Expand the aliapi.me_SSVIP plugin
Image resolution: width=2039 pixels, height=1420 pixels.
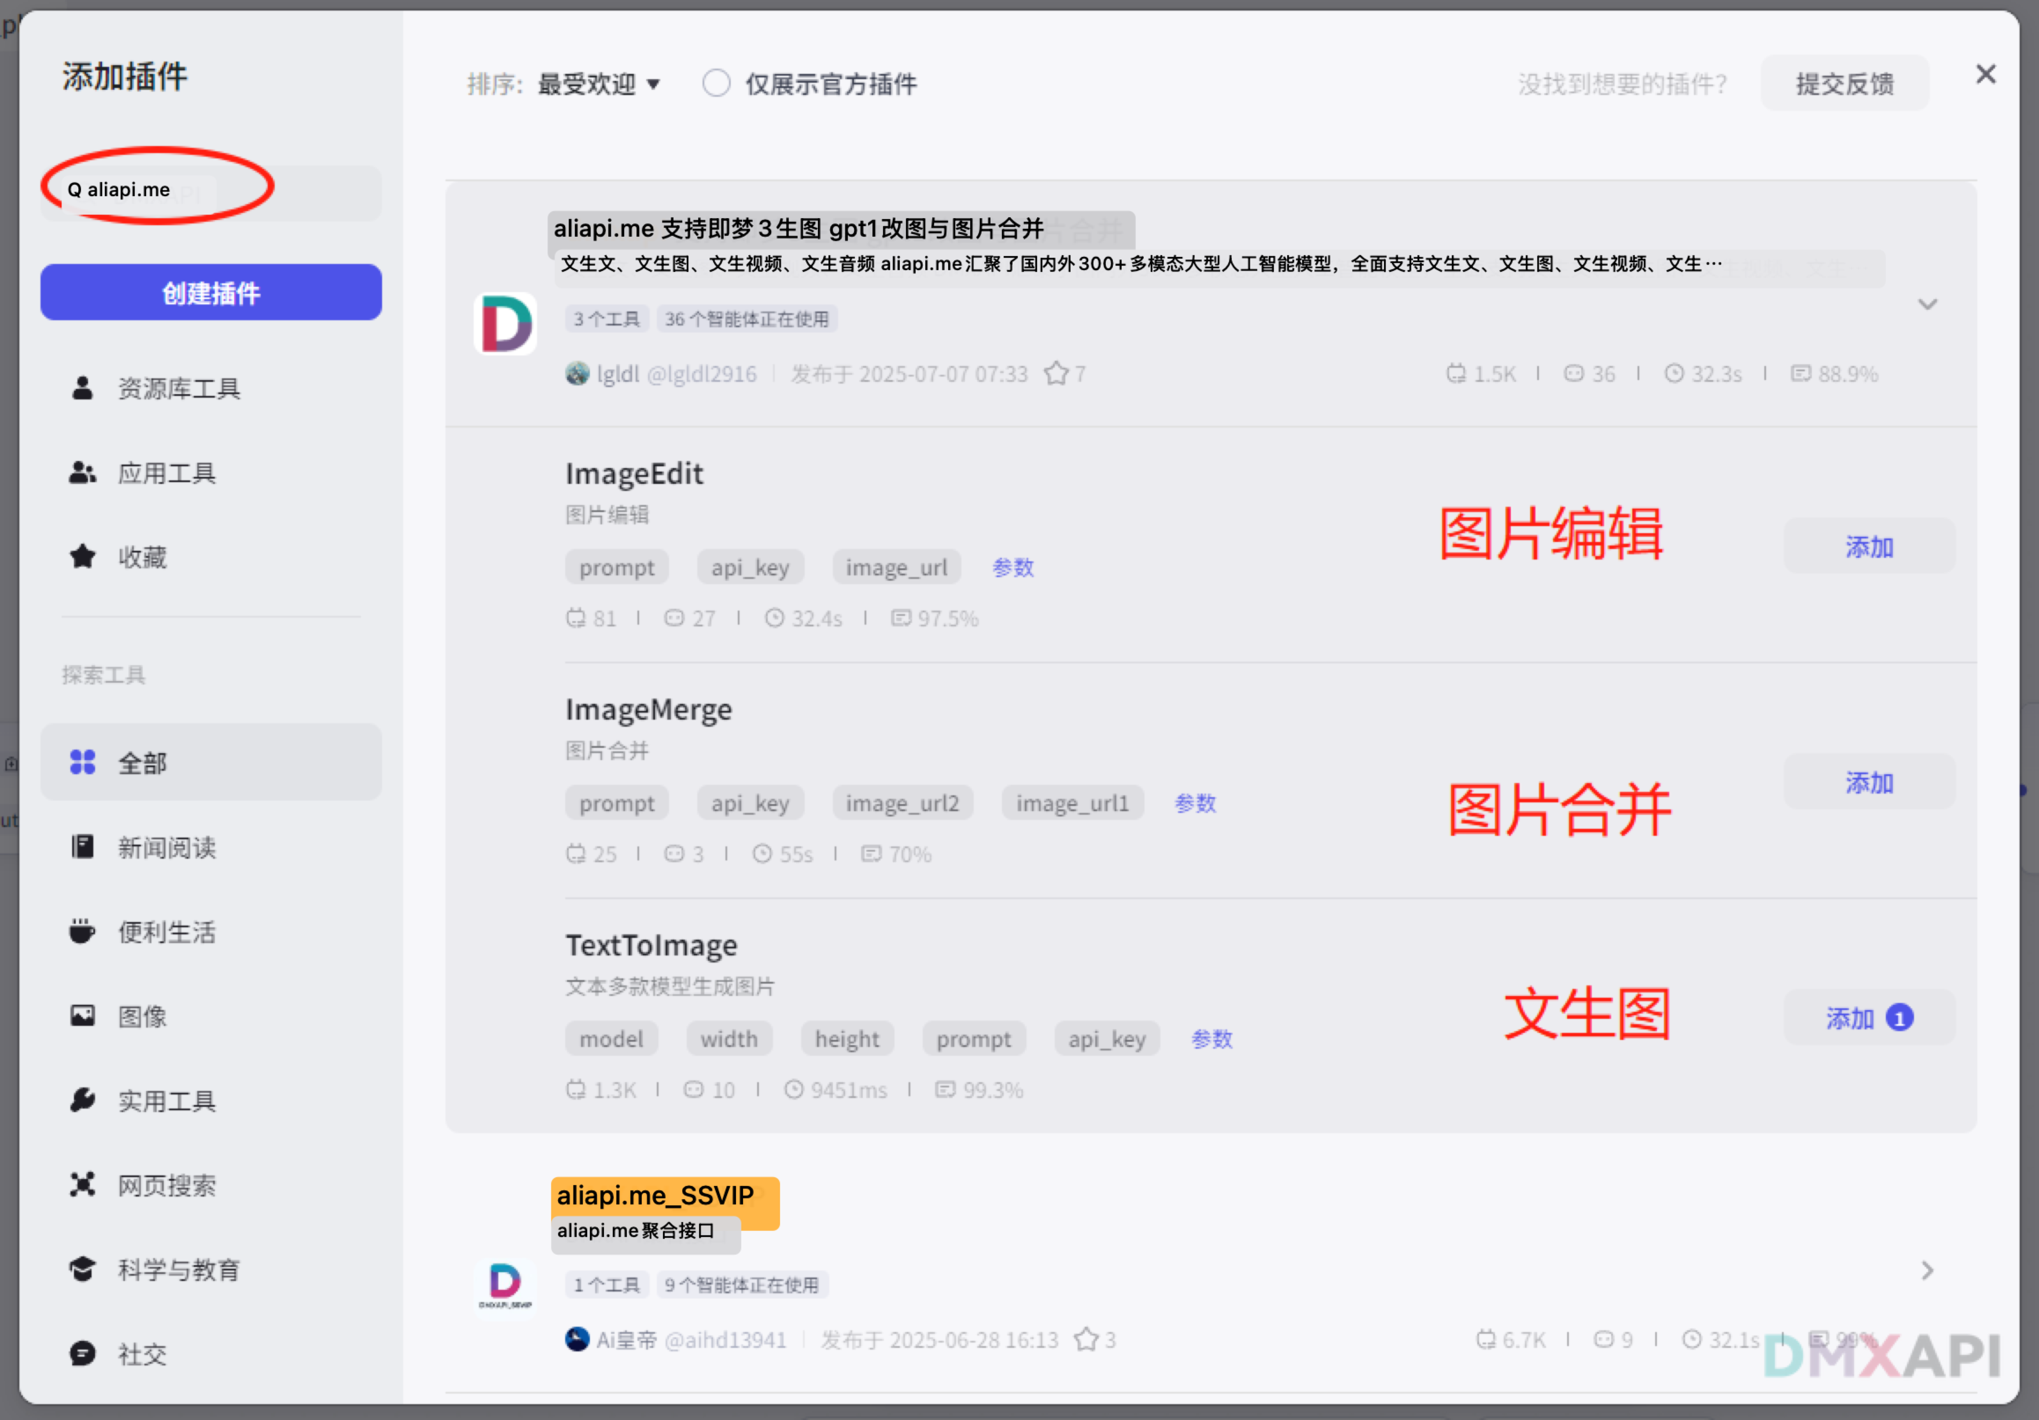[1927, 1271]
